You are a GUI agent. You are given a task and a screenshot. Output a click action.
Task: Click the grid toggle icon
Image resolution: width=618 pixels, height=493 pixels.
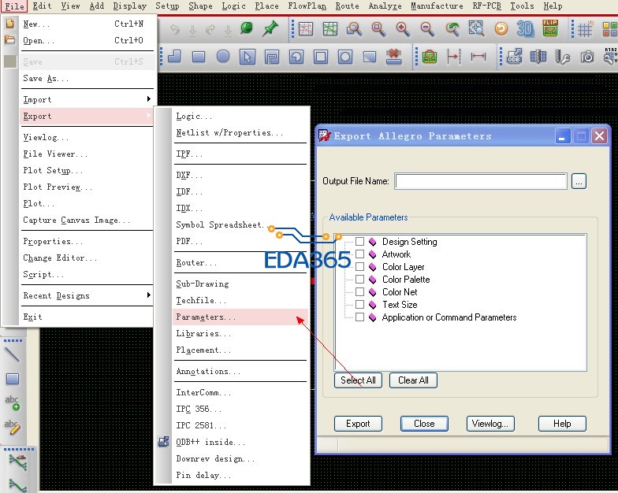click(585, 29)
